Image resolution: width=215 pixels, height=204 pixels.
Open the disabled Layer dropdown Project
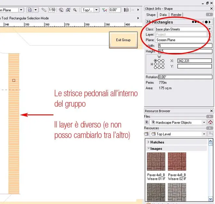(x=184, y=34)
